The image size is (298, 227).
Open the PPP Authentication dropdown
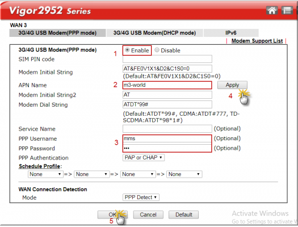point(144,158)
